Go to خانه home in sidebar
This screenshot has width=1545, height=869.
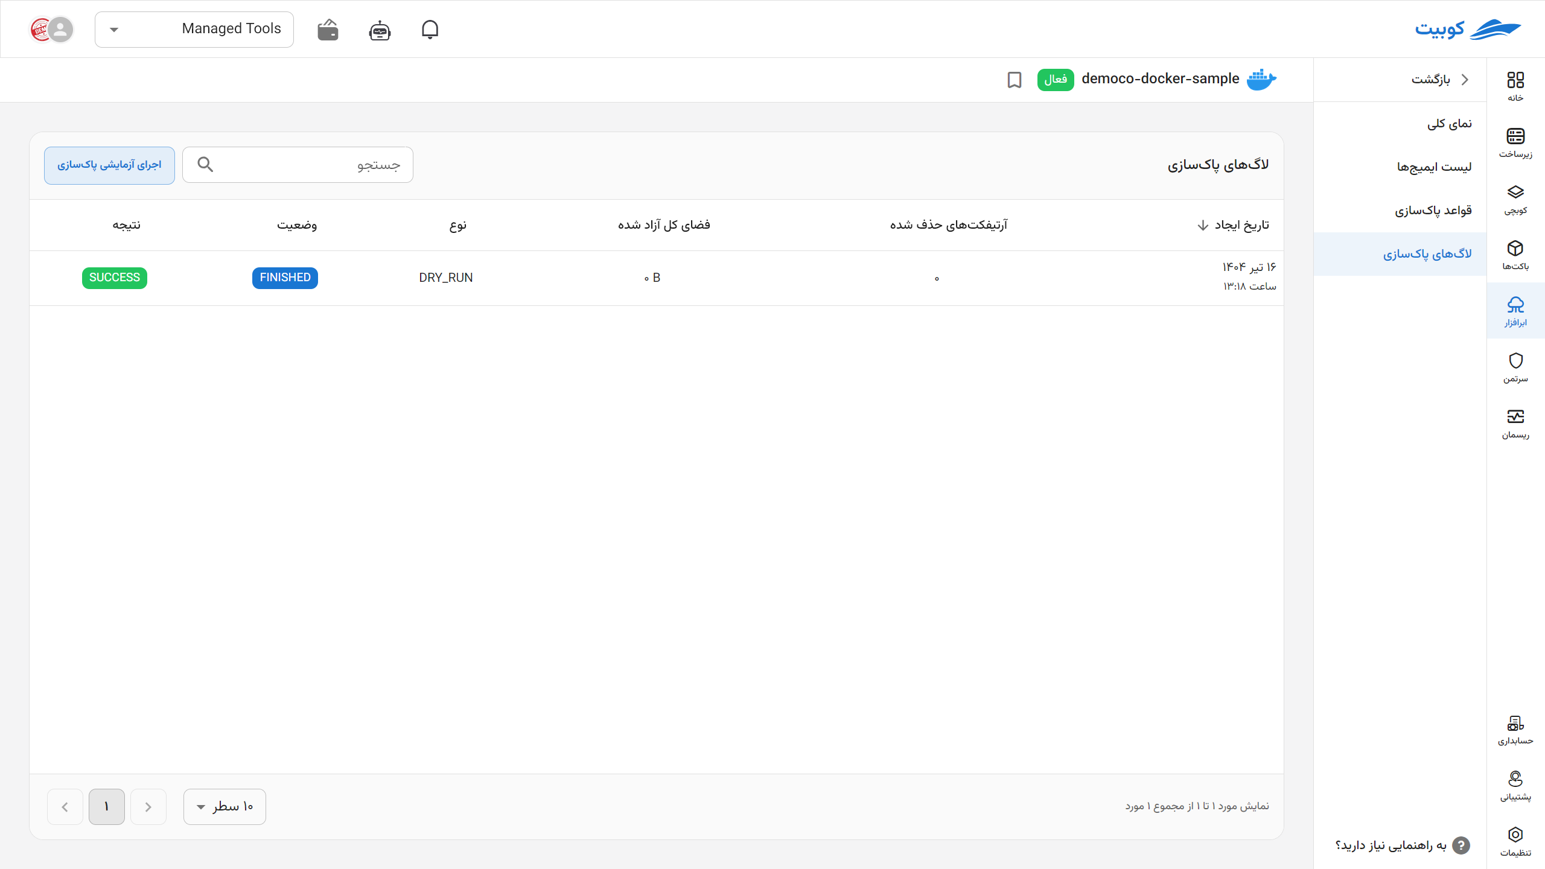[1515, 86]
